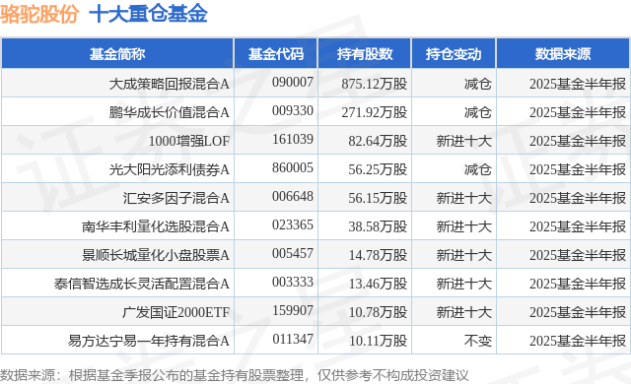Open the 1000增强LOF fund entry
Viewport: 631px width, 384px height.
tap(189, 141)
